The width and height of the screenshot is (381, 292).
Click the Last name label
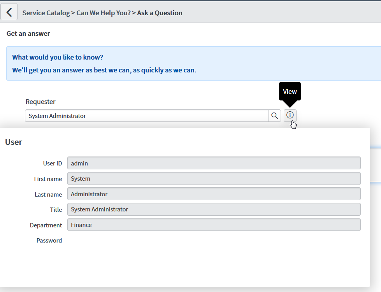pyautogui.click(x=48, y=195)
